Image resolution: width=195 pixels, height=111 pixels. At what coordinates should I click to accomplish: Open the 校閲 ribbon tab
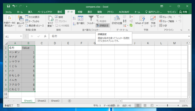click(x=80, y=12)
